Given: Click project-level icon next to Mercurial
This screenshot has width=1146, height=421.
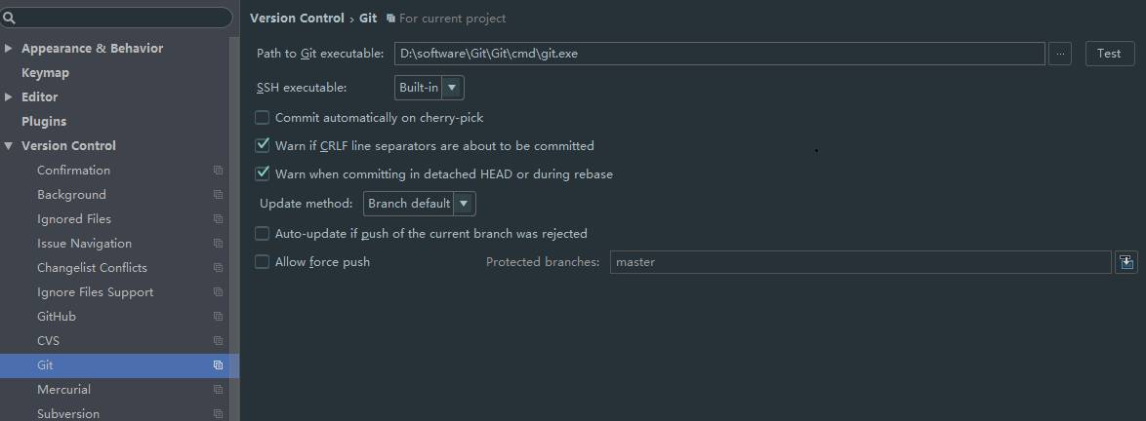Looking at the screenshot, I should point(218,390).
